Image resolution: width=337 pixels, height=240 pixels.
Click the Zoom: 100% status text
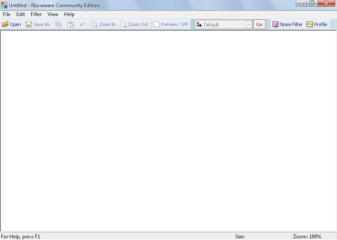tap(307, 237)
